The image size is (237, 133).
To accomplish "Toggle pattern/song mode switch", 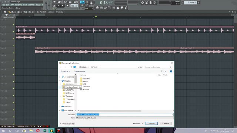I will click(x=54, y=6).
